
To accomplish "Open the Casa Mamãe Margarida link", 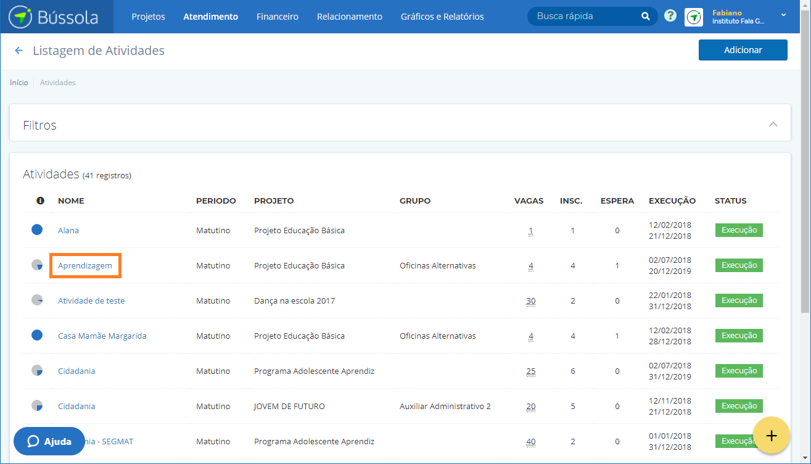I will (x=102, y=336).
